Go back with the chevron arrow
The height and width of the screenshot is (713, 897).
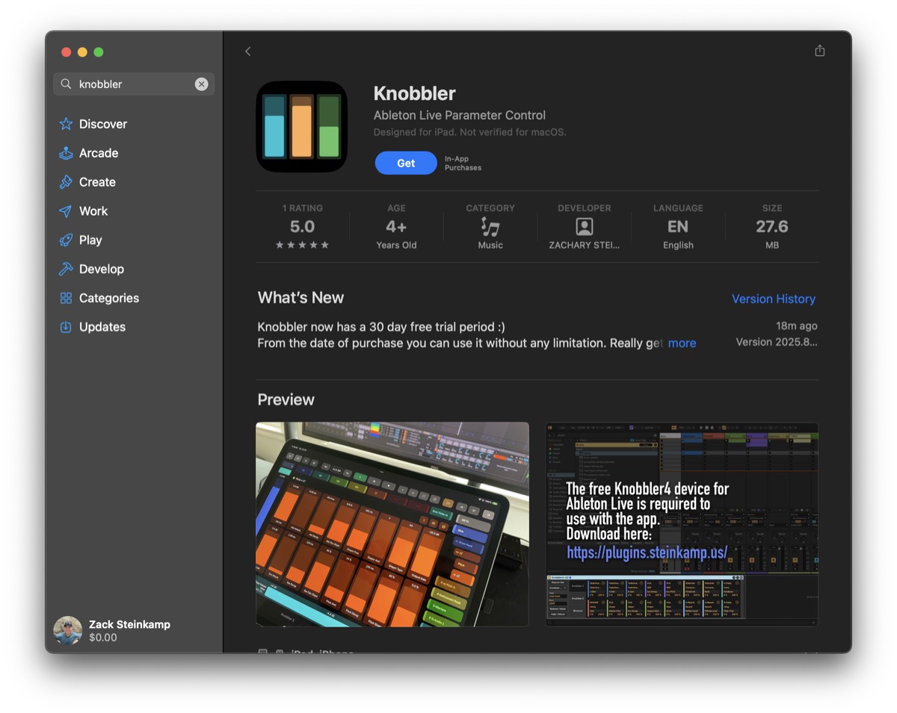[x=247, y=51]
